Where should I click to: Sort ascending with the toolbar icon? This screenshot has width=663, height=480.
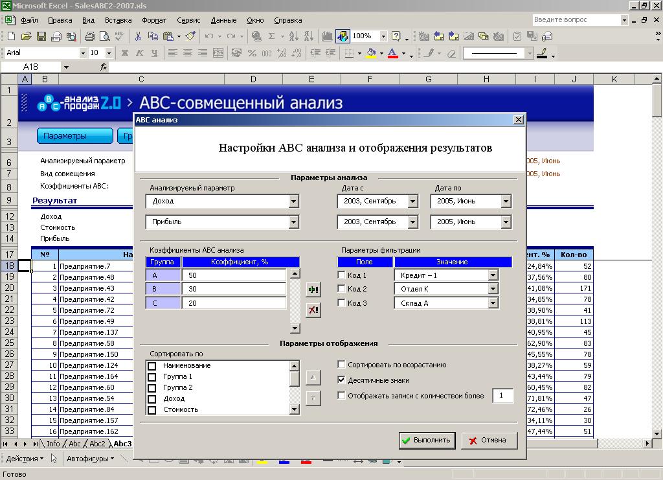pyautogui.click(x=293, y=36)
